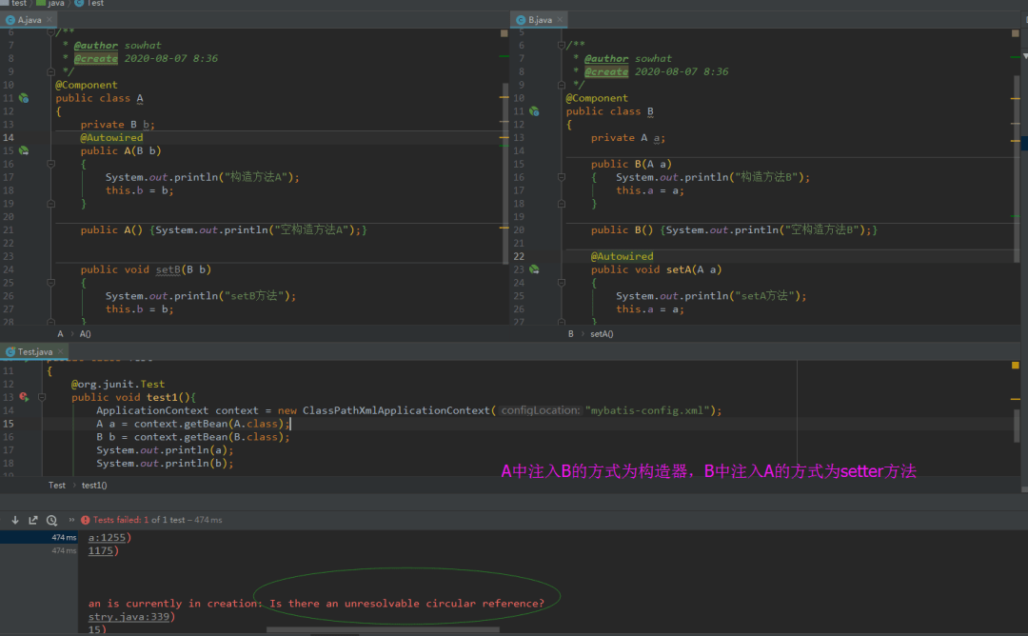
Task: Open the 'stry.java:339' stack trace link
Action: point(129,616)
